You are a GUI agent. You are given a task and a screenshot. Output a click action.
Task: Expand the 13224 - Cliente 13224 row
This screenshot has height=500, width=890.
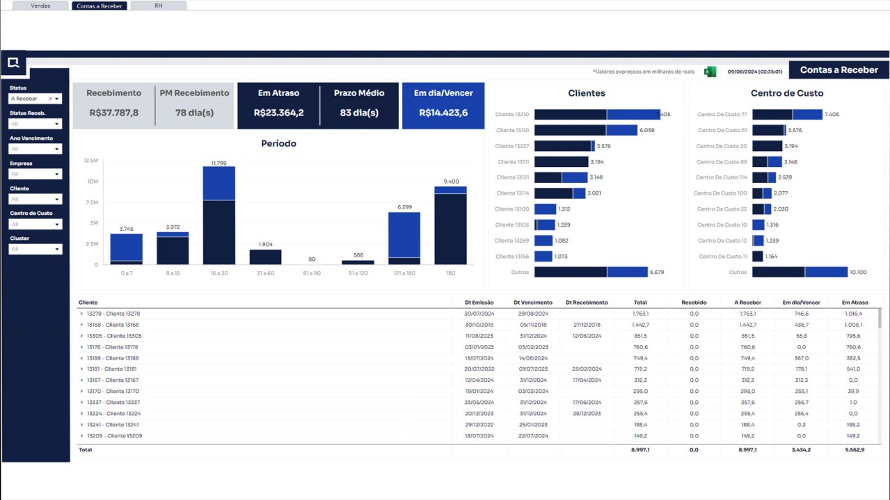81,414
